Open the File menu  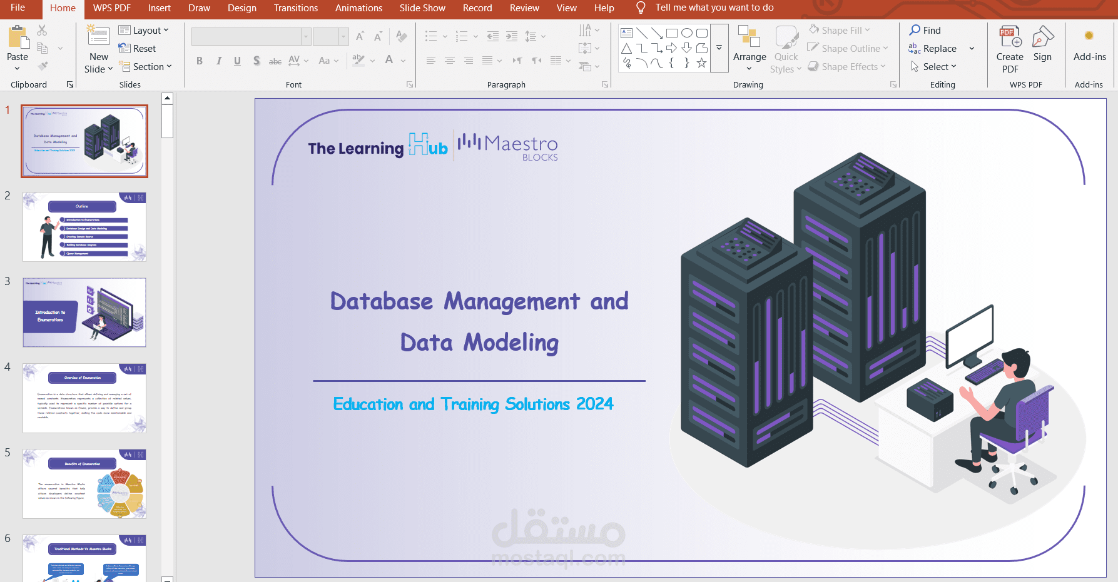tap(18, 8)
